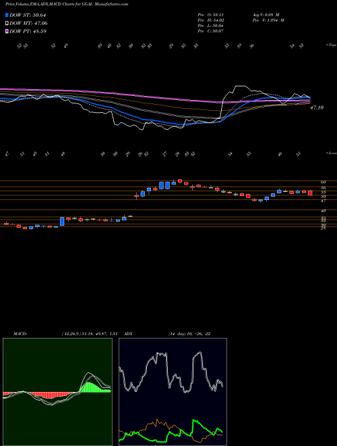The width and height of the screenshot is (337, 446).
Task: Click the '<Lows' label at right edge
Action: click(x=332, y=153)
